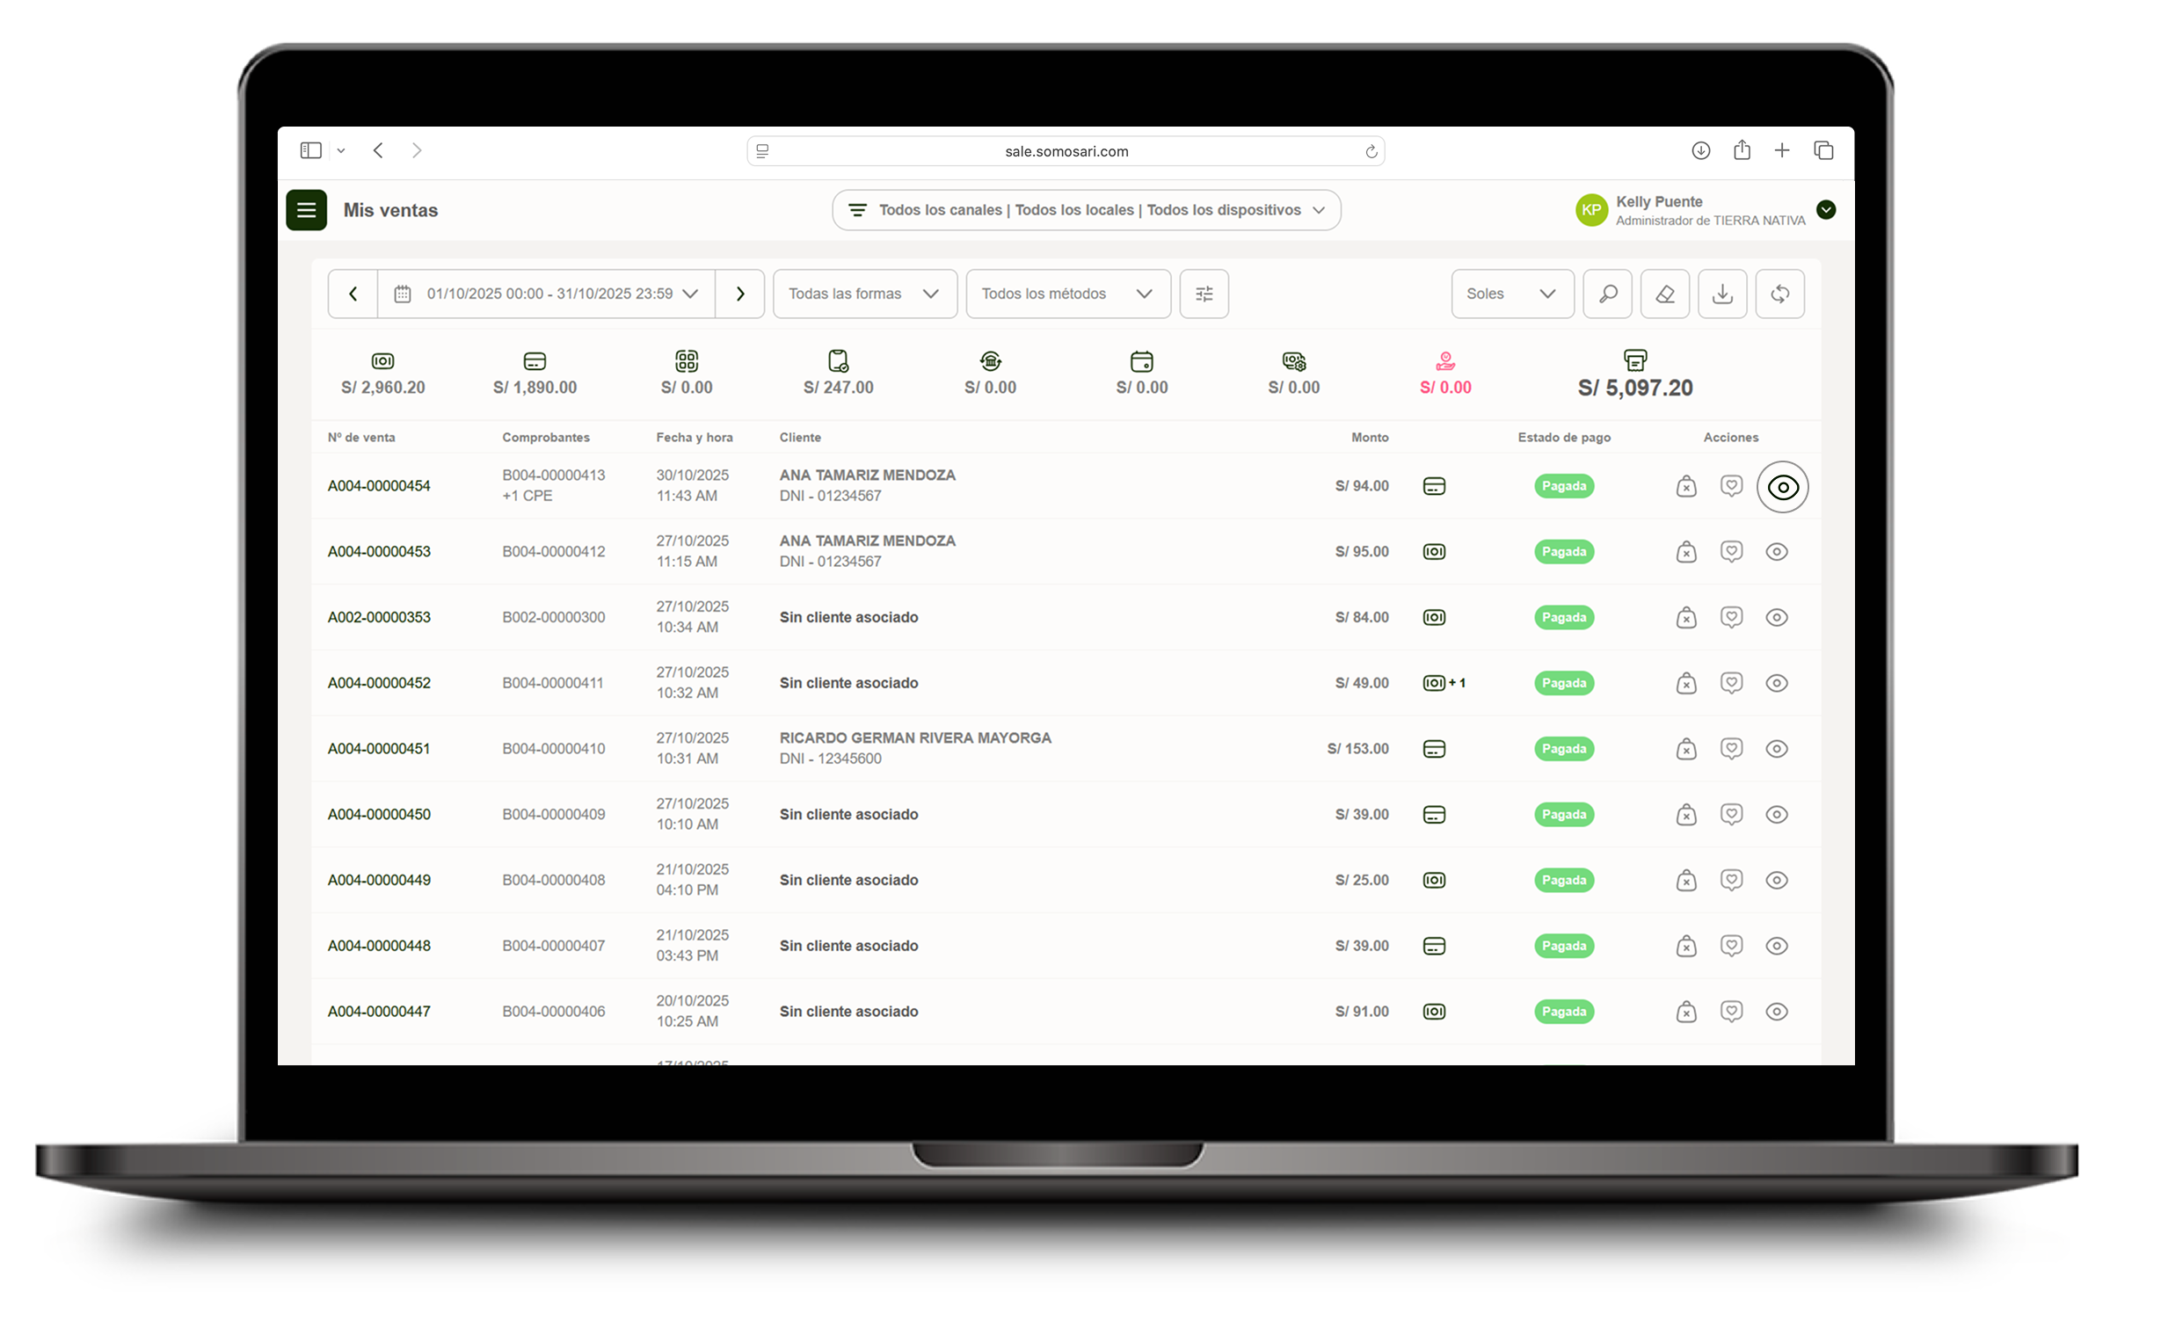2168x1329 pixels.
Task: Reload page with address bar refresh icon
Action: 1371,151
